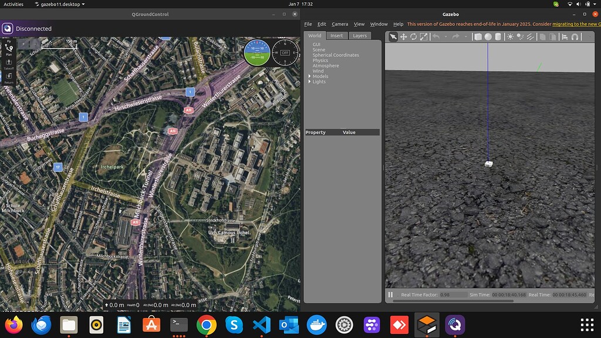Select the translate mode tool in Gazebo

tap(404, 37)
